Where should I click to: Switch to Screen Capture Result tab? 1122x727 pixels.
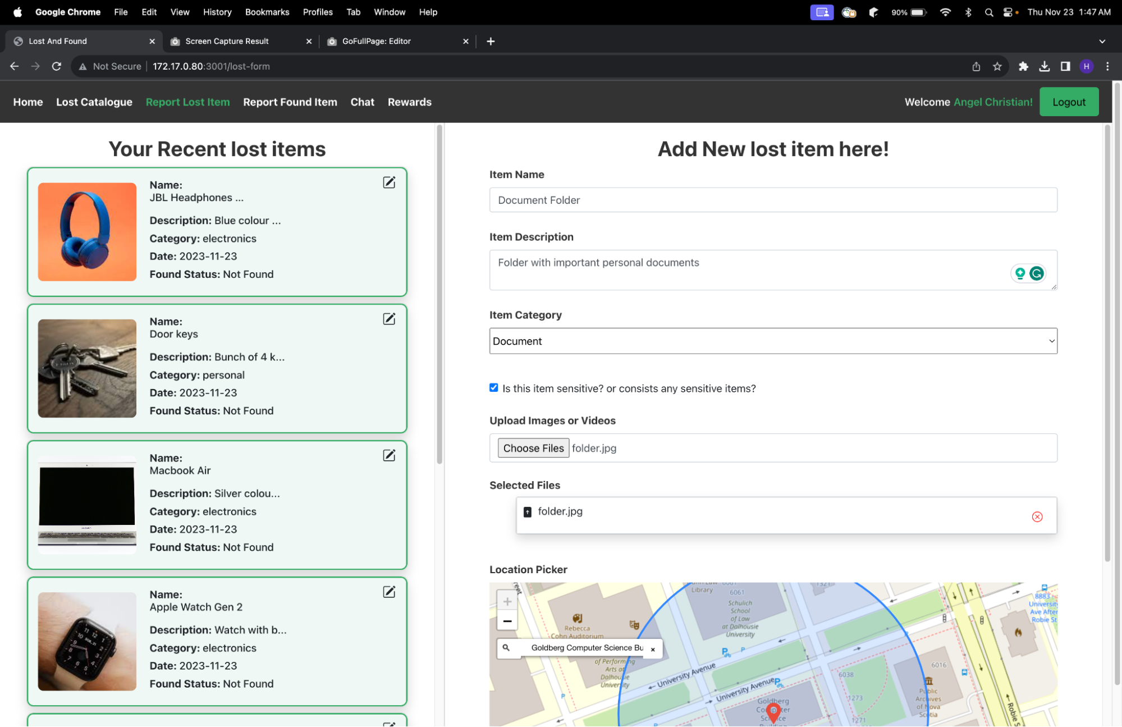pos(227,41)
